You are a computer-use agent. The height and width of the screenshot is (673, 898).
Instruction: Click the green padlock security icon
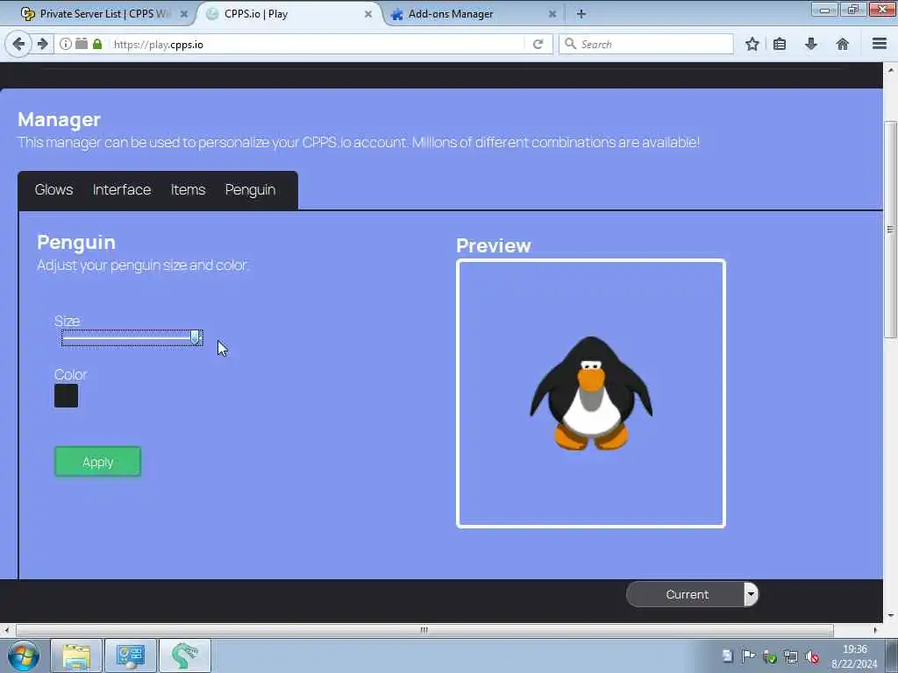(97, 44)
